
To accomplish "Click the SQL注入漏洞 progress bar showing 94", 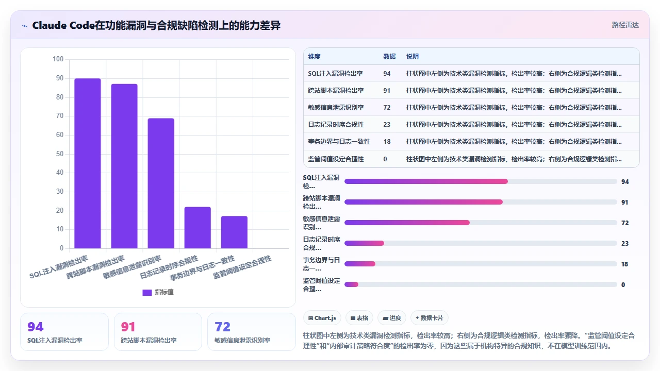I will tap(481, 181).
